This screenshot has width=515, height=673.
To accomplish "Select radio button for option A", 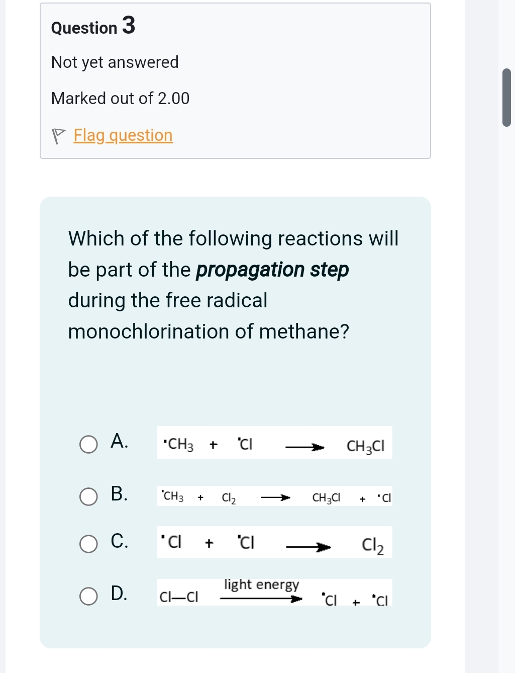I will 88,444.
